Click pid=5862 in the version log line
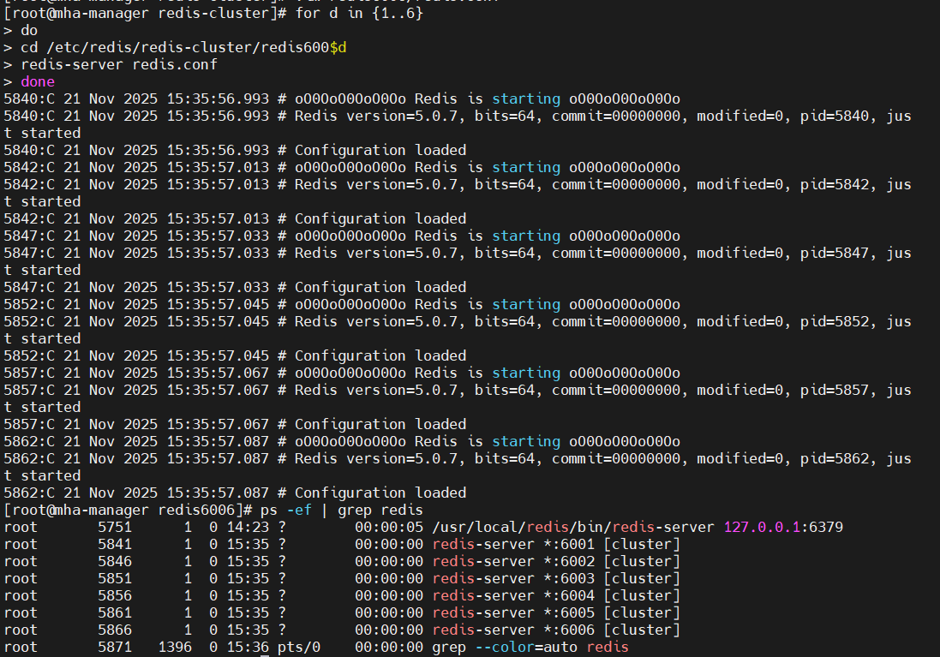 (834, 458)
